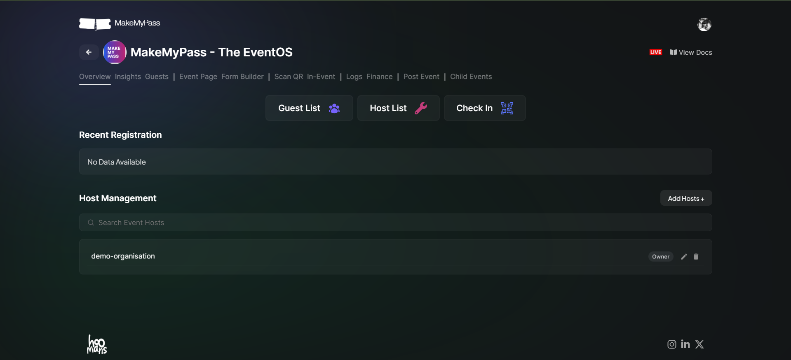Click the Hoomans footer logo

tap(97, 344)
